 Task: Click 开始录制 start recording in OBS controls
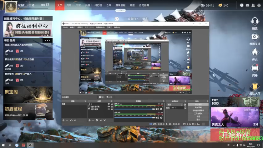[x=198, y=108]
